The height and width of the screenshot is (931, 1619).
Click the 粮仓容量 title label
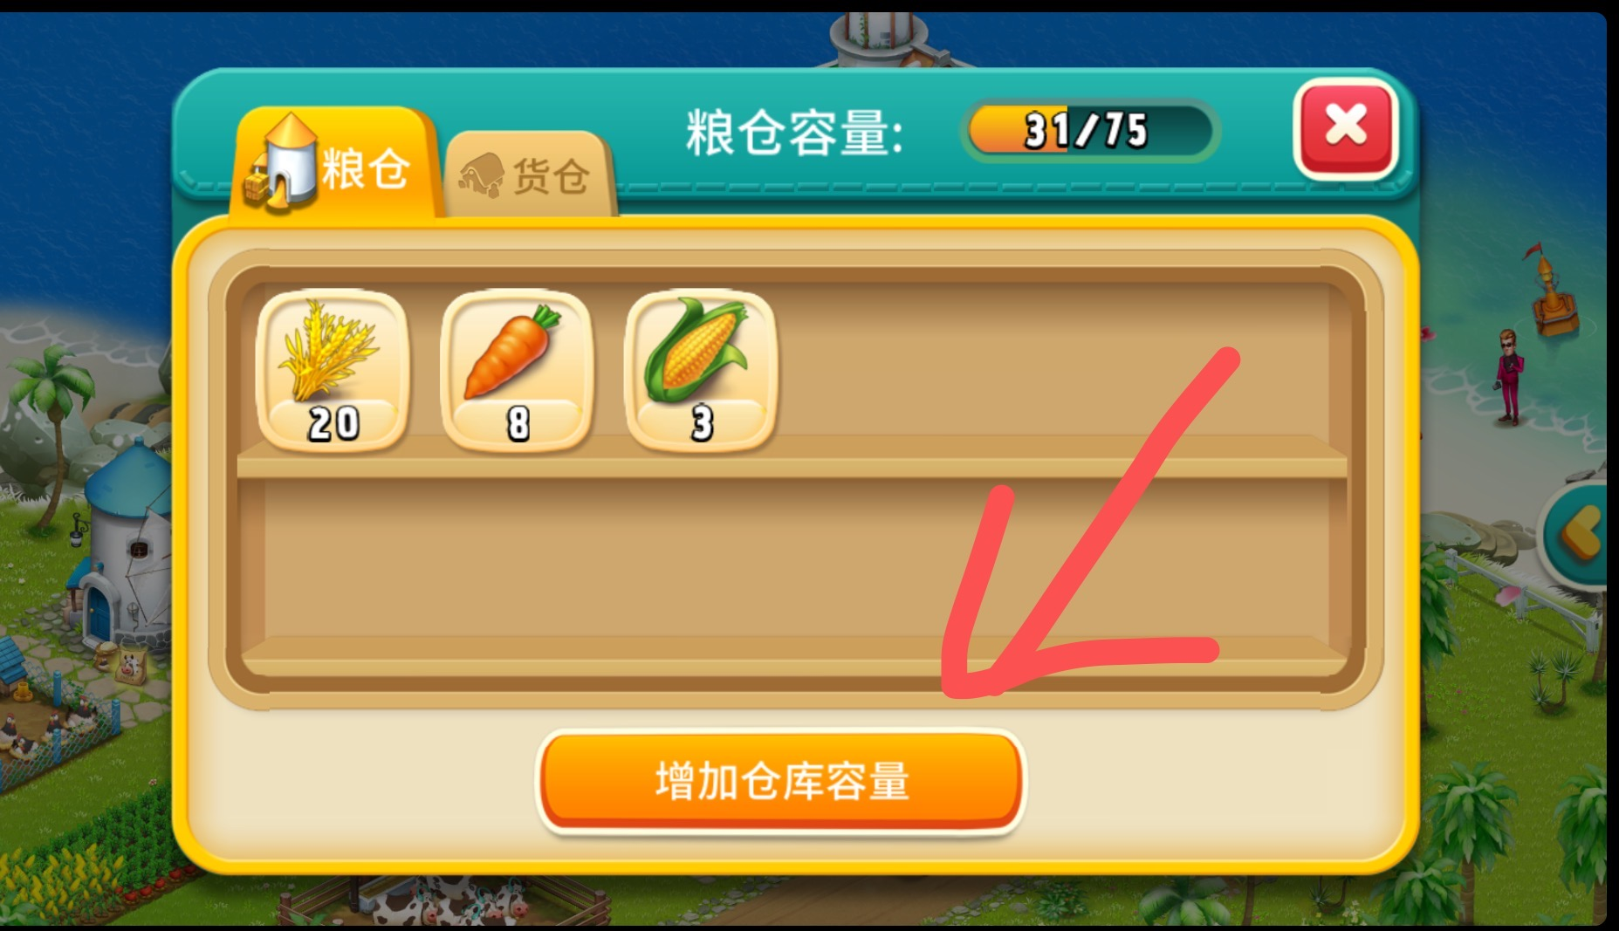(x=792, y=133)
